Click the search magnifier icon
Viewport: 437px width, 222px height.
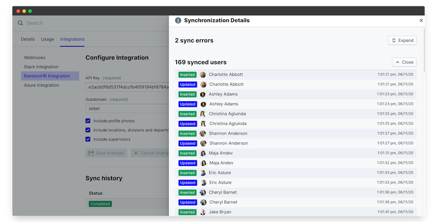tap(20, 23)
